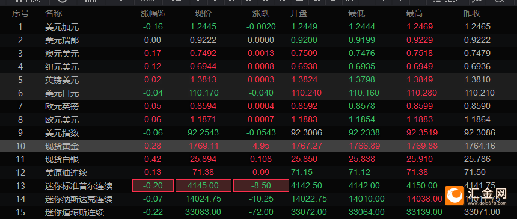Image resolution: width=517 pixels, height=219 pixels.
Task: Click silver change percent 0.42
Action: click(153, 159)
